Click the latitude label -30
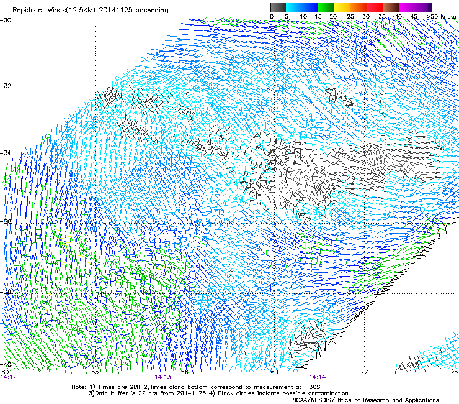This screenshot has height=404, width=459. (6, 21)
